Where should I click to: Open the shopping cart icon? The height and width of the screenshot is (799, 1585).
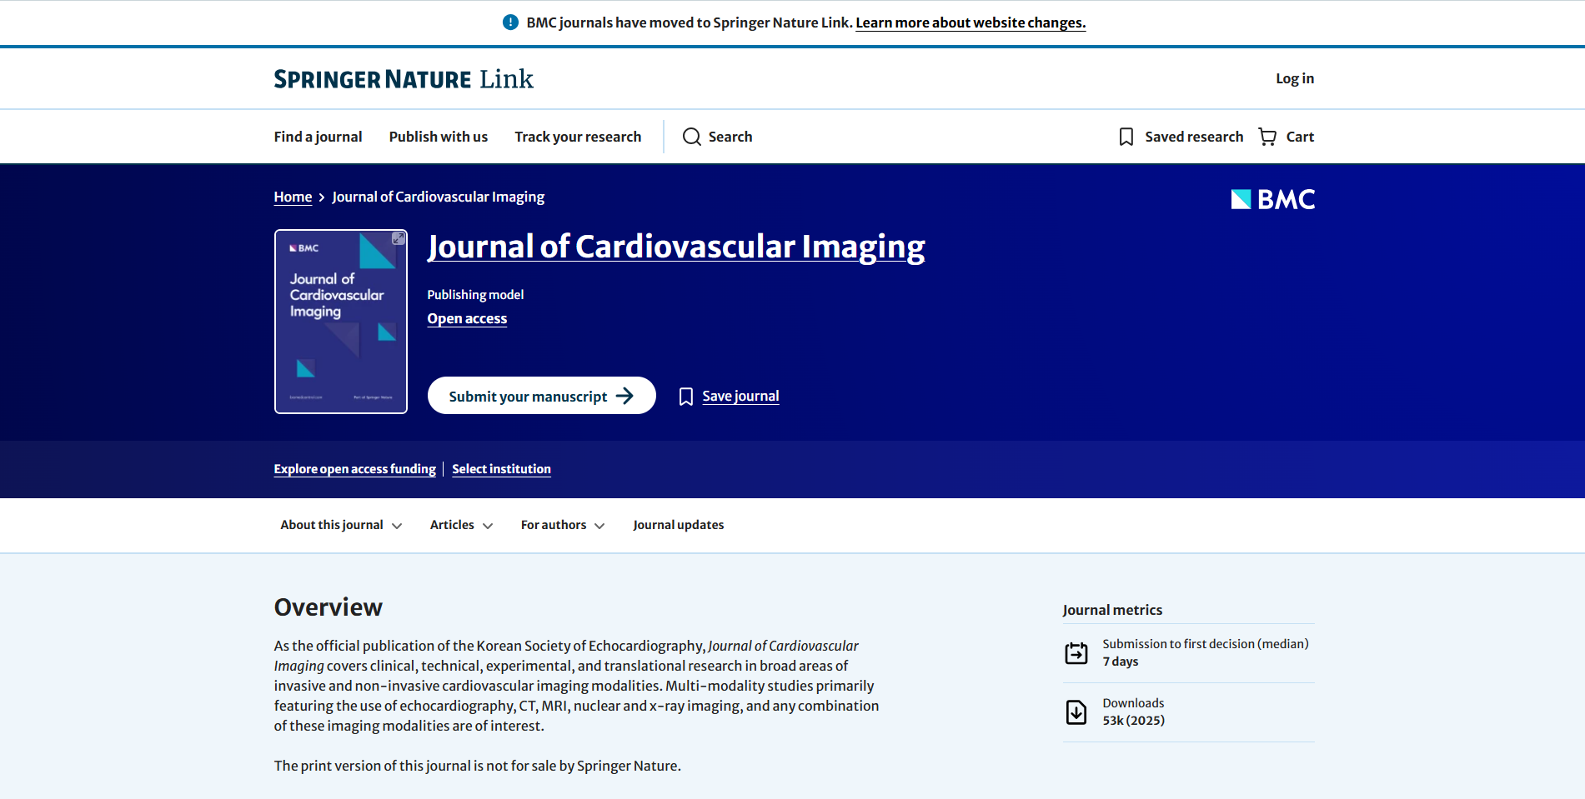(x=1267, y=137)
